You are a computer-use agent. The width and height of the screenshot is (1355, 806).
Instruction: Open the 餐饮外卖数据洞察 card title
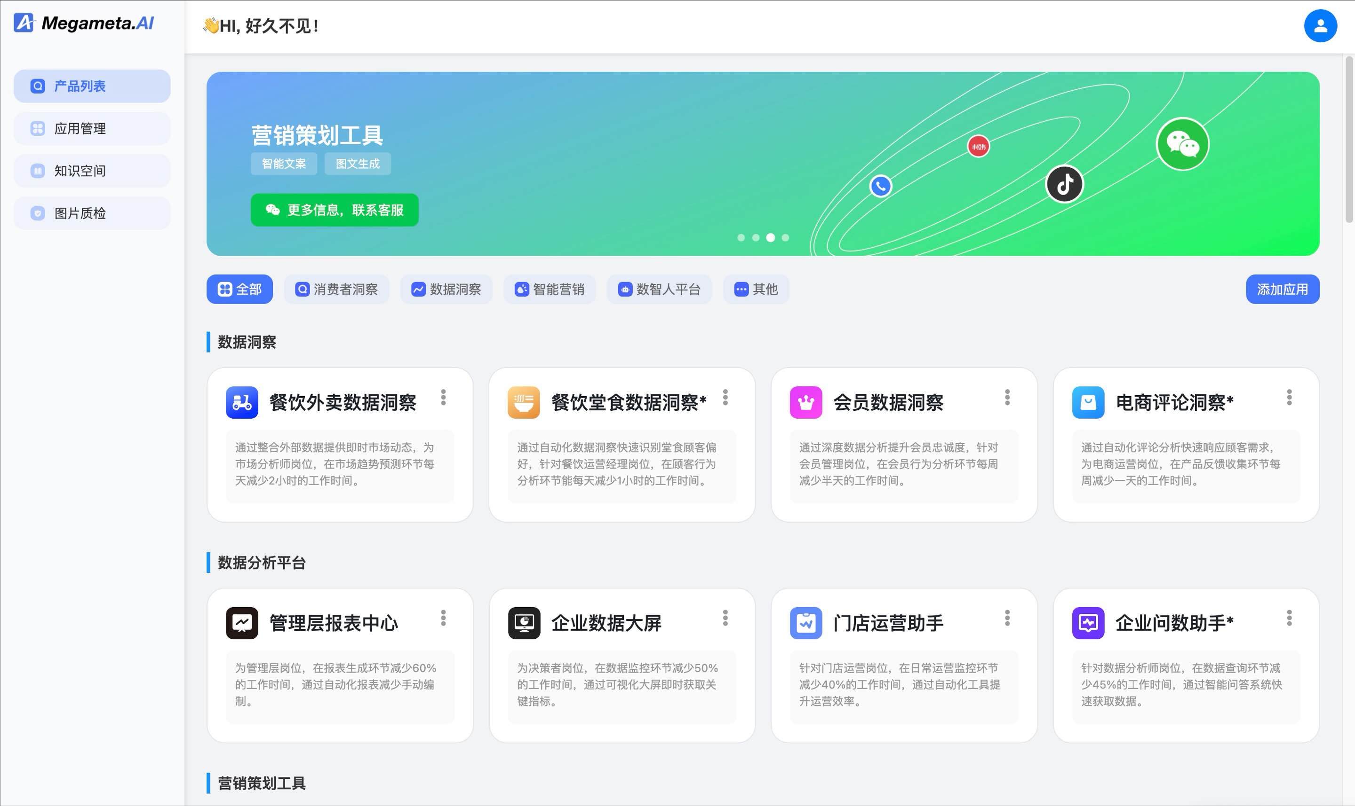click(x=343, y=402)
